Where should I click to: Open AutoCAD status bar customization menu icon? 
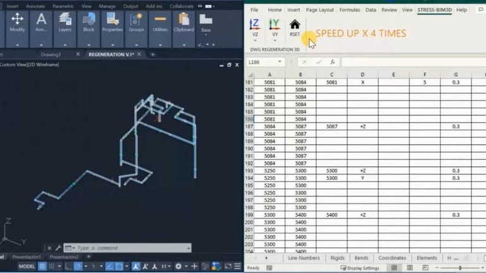pyautogui.click(x=237, y=266)
